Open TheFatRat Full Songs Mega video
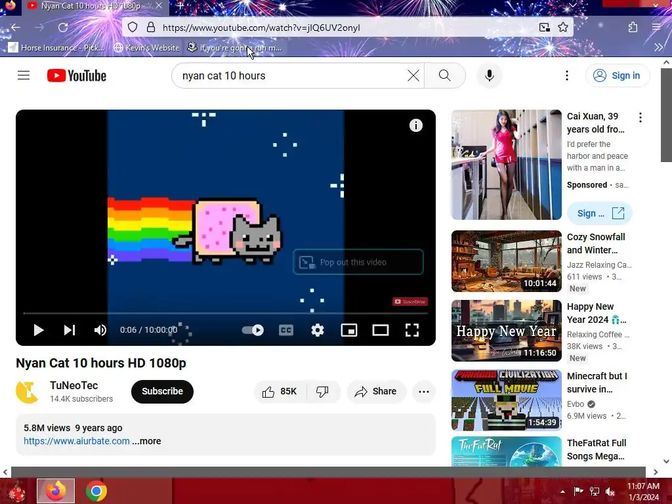The height and width of the screenshot is (504, 672). click(506, 451)
